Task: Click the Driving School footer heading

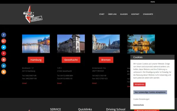Action: (116, 110)
